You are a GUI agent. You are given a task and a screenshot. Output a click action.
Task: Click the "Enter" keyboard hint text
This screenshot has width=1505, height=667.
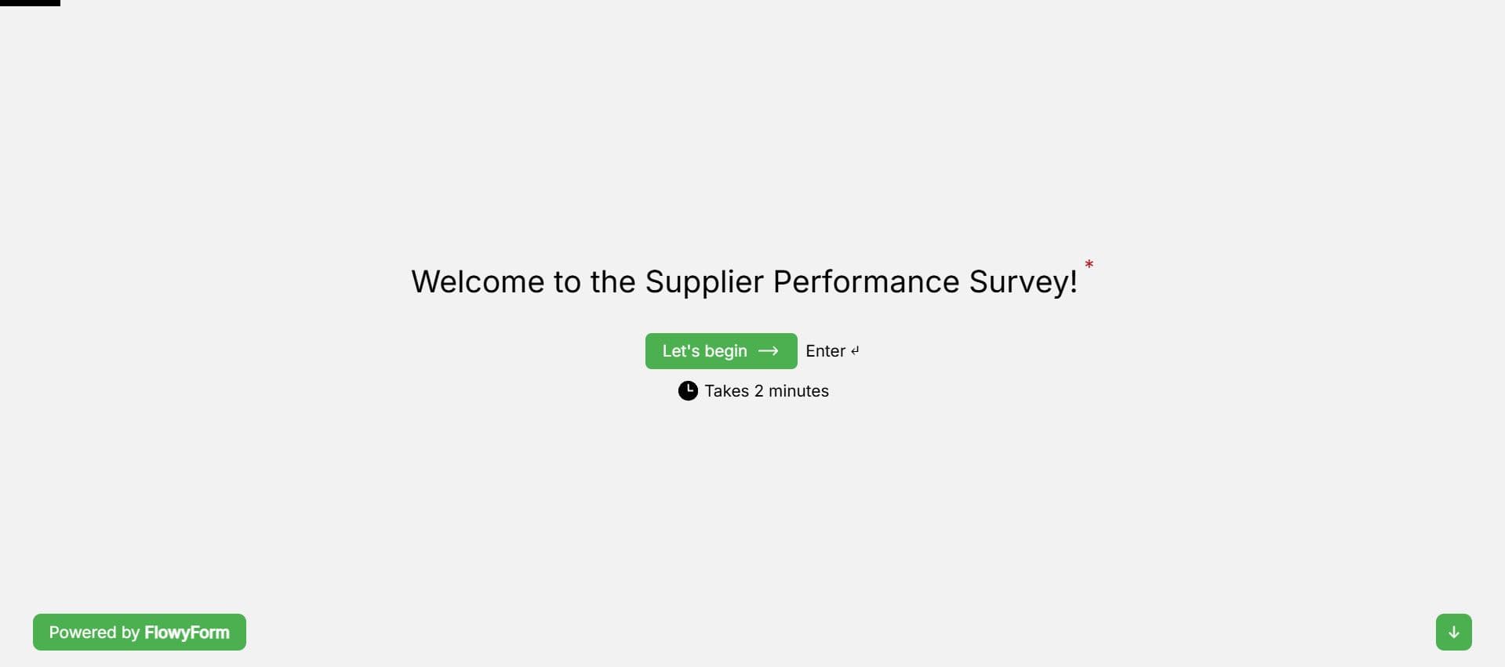825,351
